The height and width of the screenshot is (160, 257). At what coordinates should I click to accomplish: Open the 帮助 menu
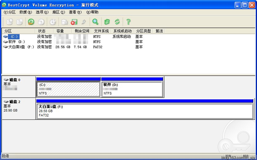point(92,12)
